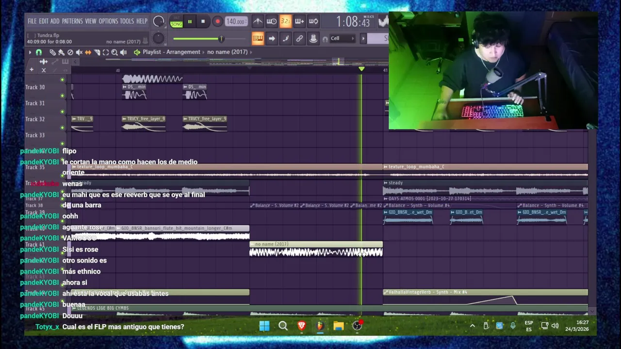621x349 pixels.
Task: Open the FILE menu
Action: [32, 21]
